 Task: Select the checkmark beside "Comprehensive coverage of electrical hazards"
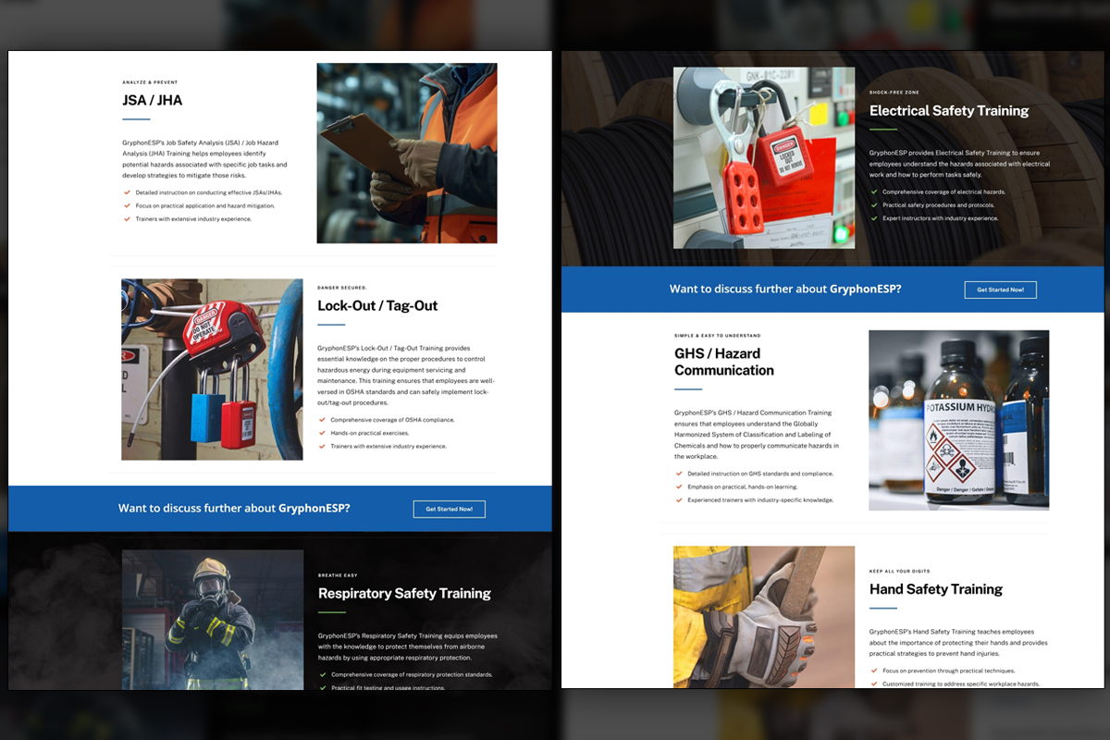[874, 192]
